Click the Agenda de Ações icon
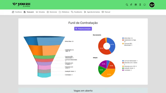Image resolution: width=166 pixels, height=93 pixels. 85,12
